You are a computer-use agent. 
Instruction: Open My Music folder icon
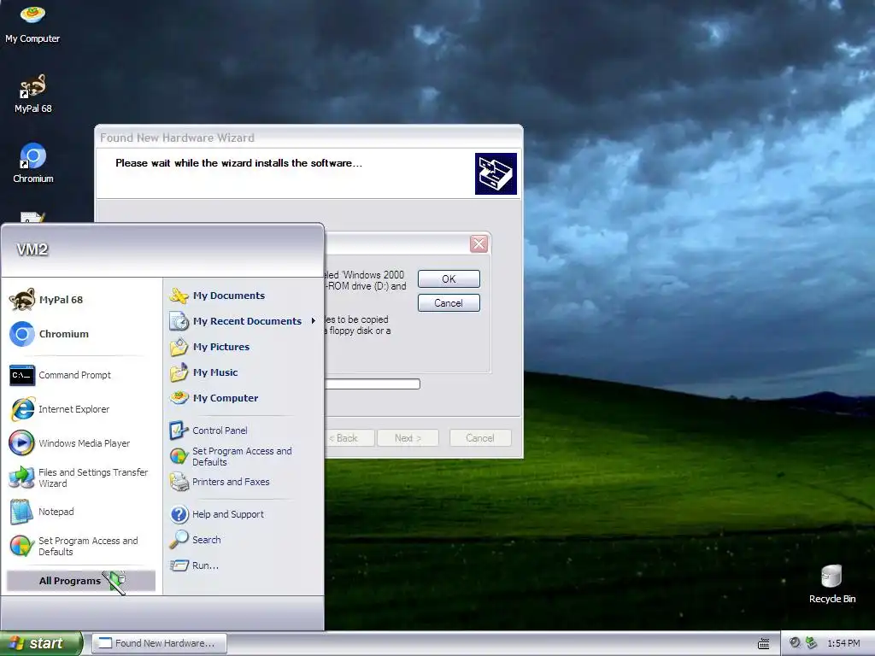tap(179, 372)
